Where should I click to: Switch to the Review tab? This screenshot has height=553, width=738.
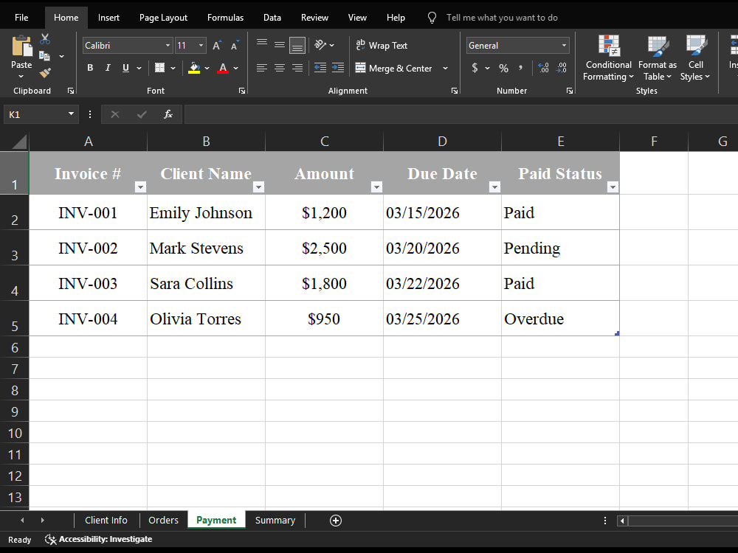pyautogui.click(x=314, y=18)
